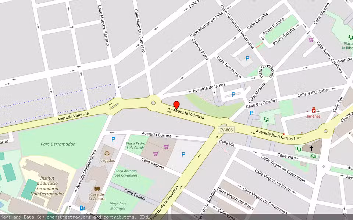The height and width of the screenshot is (220, 353).
Task: Click the parking icon below Avenida de la Paz
Action: coord(233,95)
